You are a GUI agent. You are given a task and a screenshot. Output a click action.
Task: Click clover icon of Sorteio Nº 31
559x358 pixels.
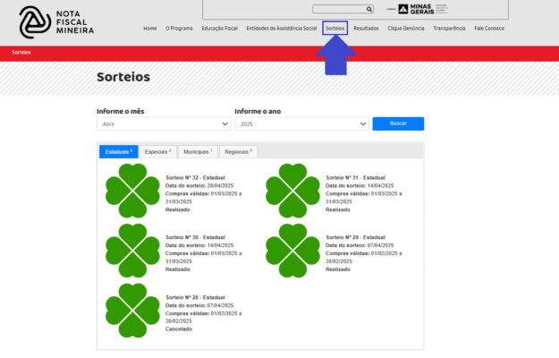292,191
